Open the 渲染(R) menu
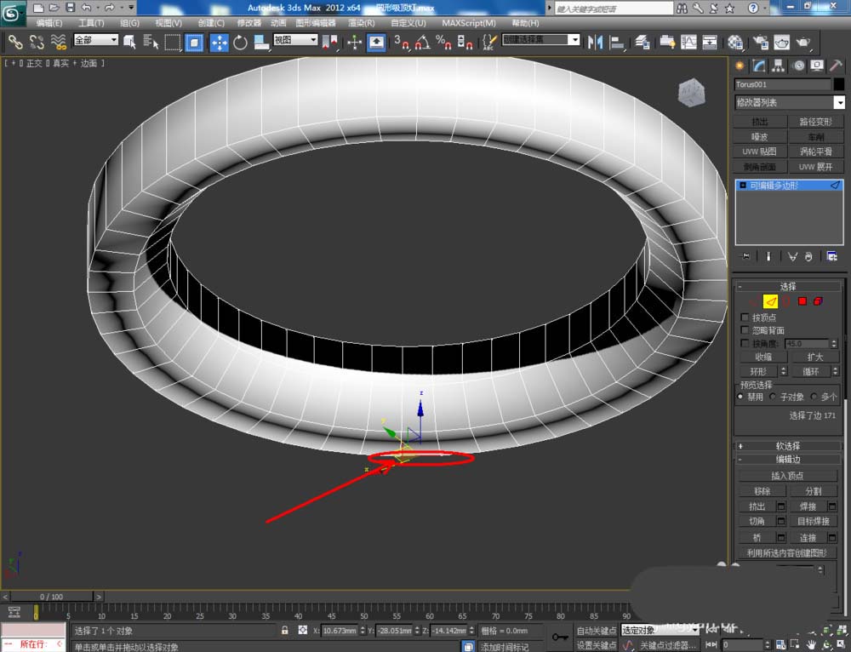This screenshot has width=851, height=652. click(x=362, y=23)
